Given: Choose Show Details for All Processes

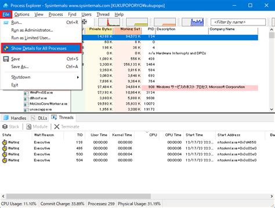Looking at the screenshot, I should tap(41, 49).
